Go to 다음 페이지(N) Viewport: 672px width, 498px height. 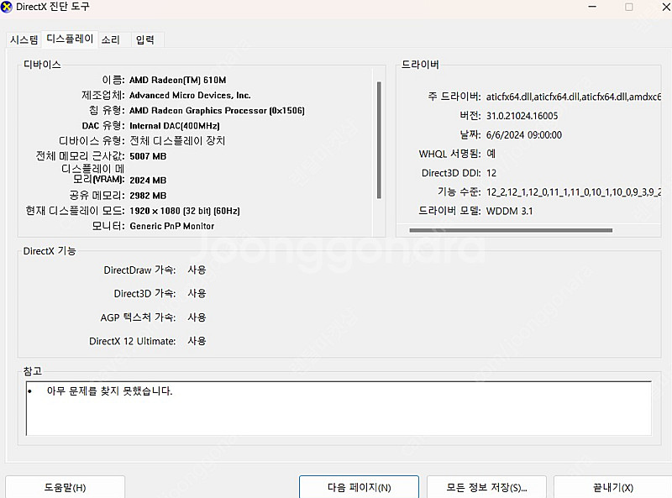pyautogui.click(x=360, y=487)
